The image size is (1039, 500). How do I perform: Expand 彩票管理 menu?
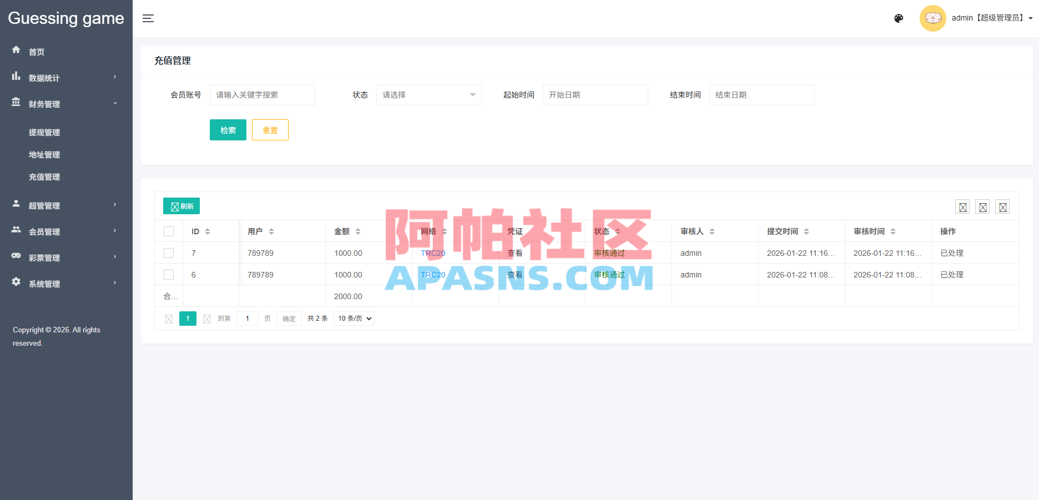(x=66, y=257)
